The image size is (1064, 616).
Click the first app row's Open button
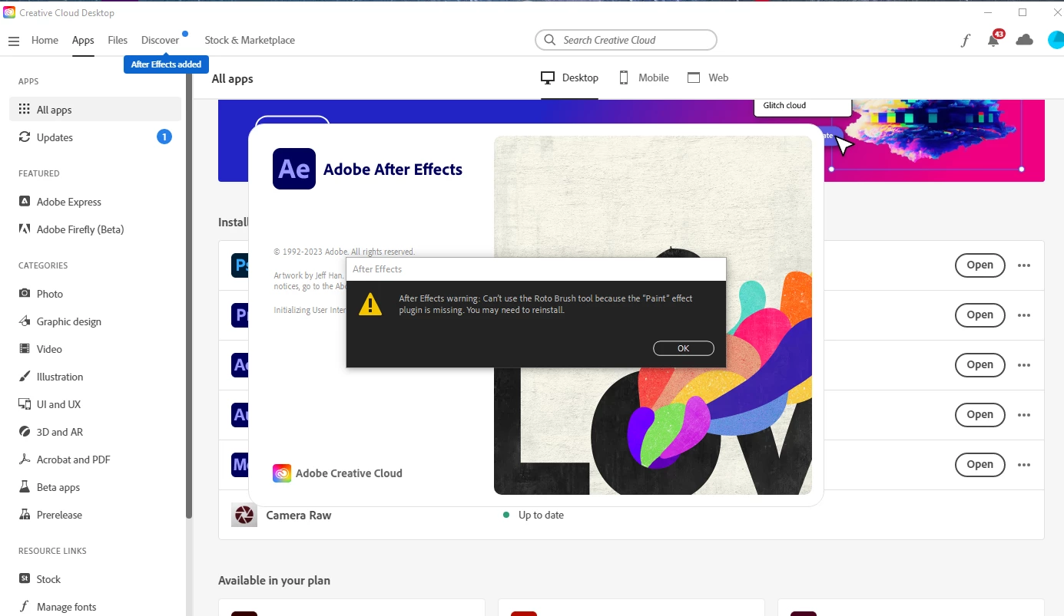click(979, 265)
